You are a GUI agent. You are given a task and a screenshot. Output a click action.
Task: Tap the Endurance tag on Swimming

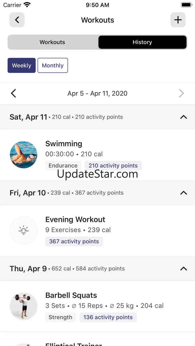(63, 166)
